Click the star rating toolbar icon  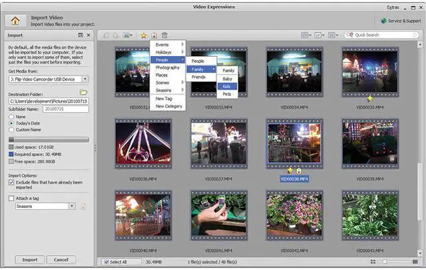(x=144, y=35)
